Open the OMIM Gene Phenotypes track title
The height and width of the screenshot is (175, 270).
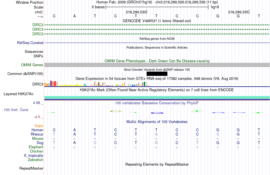click(x=157, y=61)
